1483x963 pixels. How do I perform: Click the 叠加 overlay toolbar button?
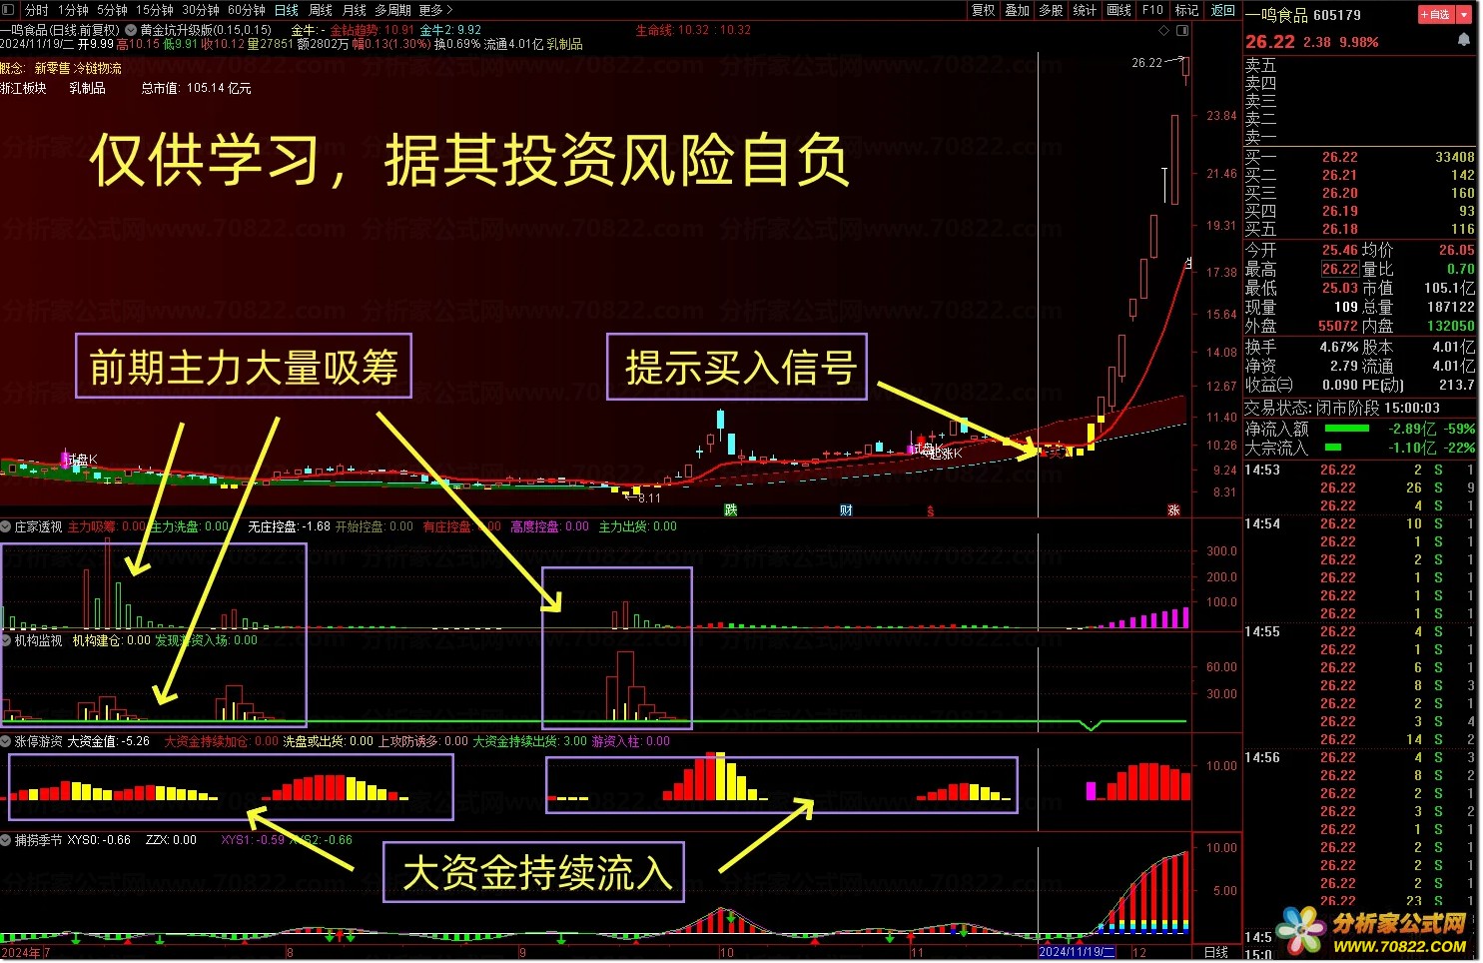pos(1018,10)
